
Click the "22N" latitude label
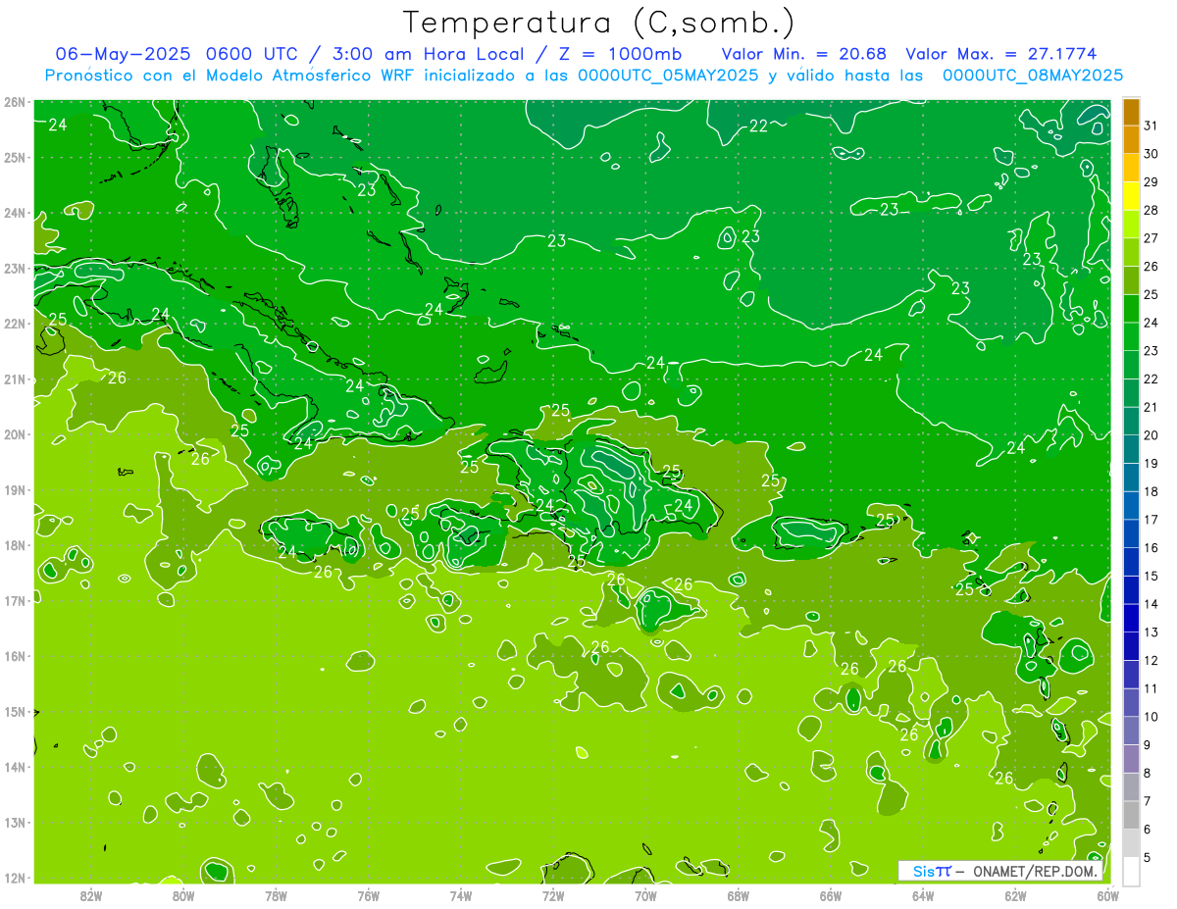15,324
